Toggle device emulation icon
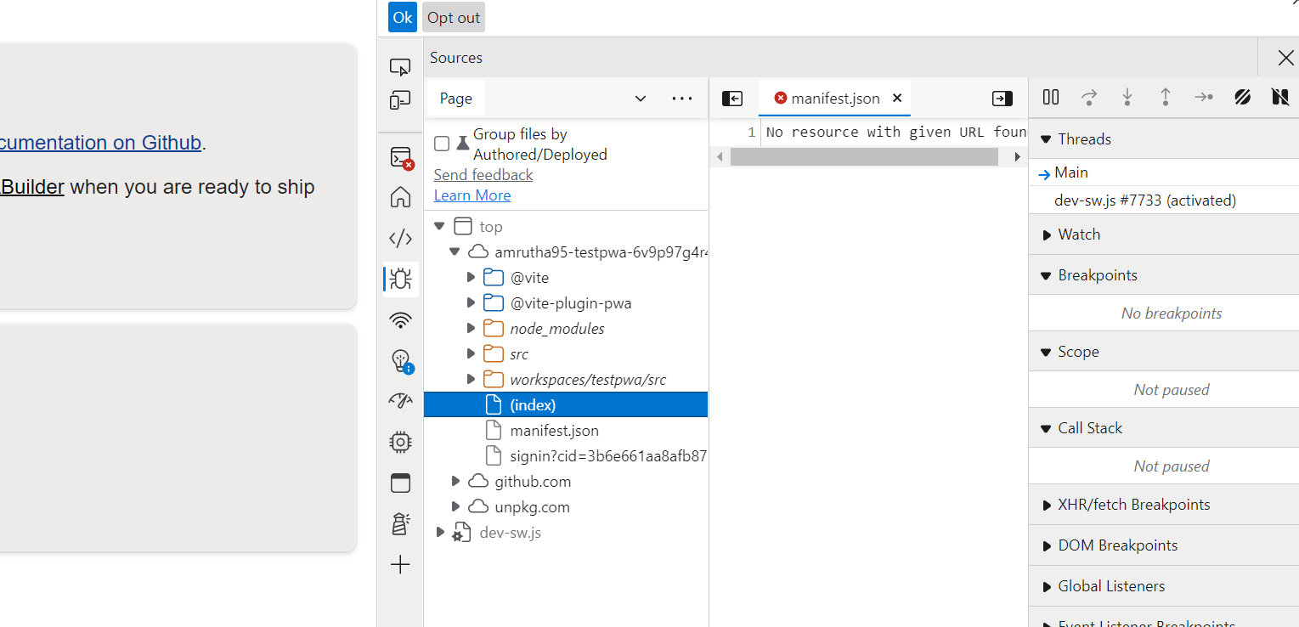1299x627 pixels. click(400, 101)
